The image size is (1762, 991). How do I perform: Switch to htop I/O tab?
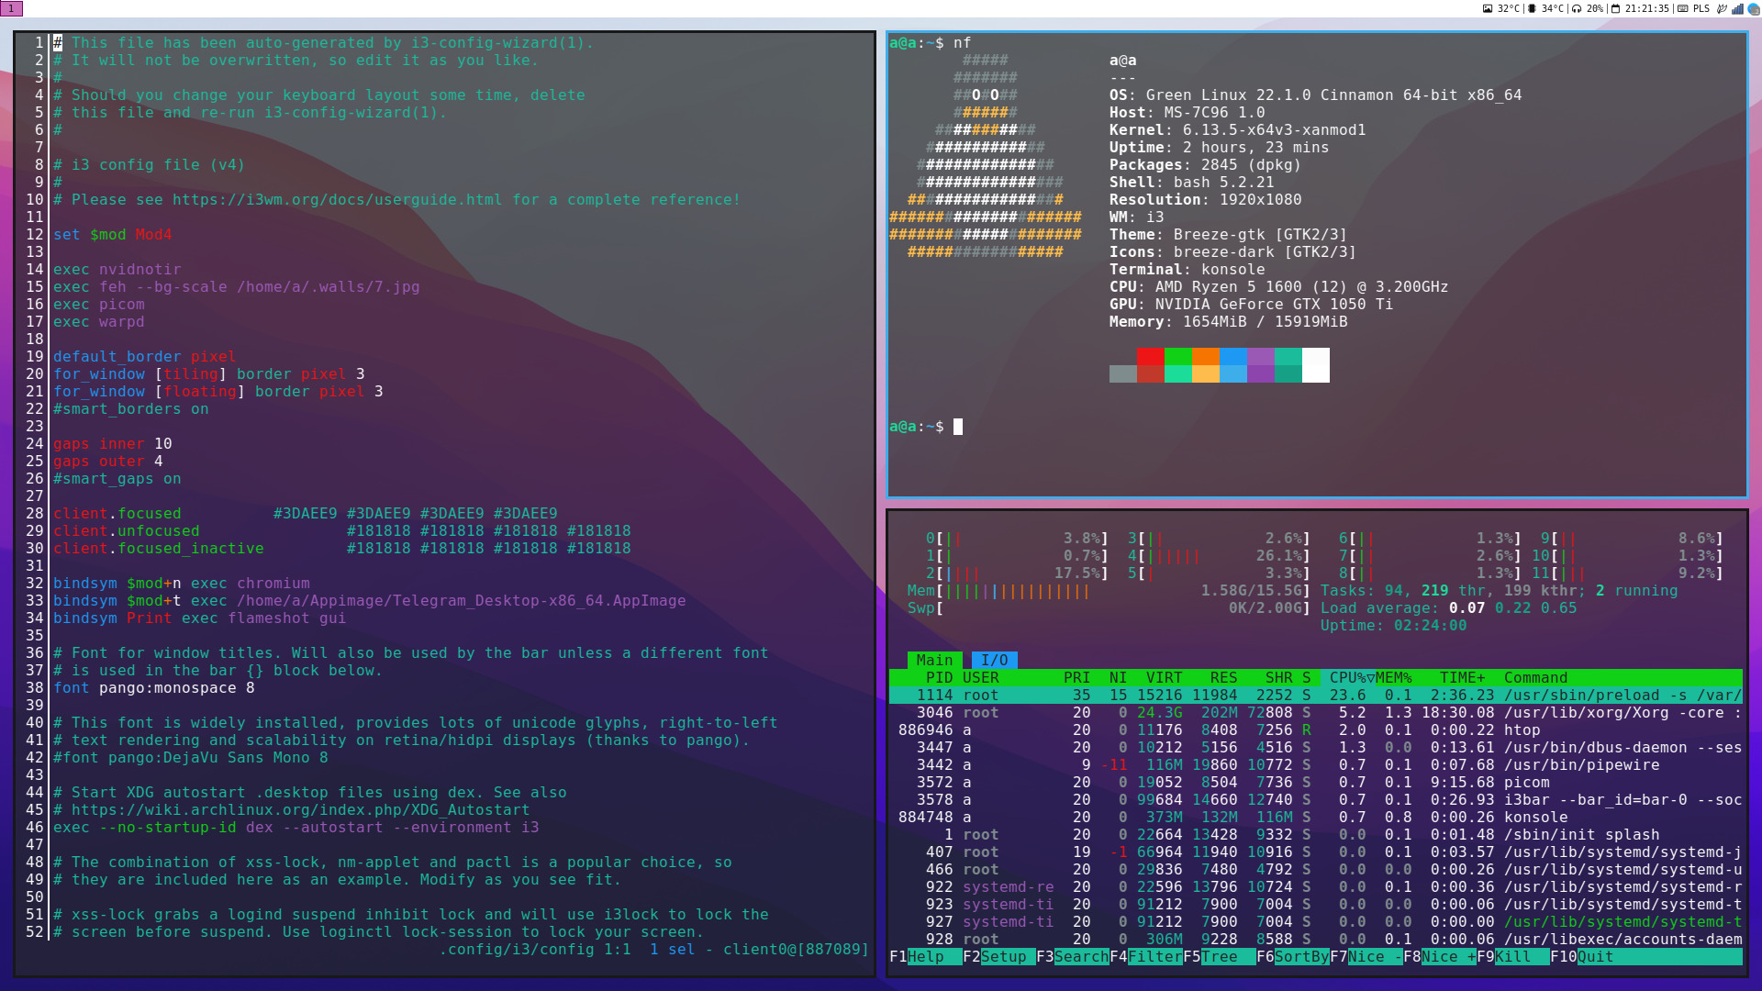click(994, 660)
